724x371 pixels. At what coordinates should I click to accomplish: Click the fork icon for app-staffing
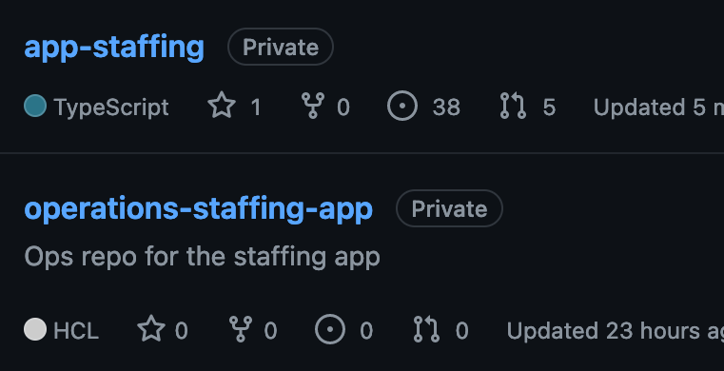[313, 106]
